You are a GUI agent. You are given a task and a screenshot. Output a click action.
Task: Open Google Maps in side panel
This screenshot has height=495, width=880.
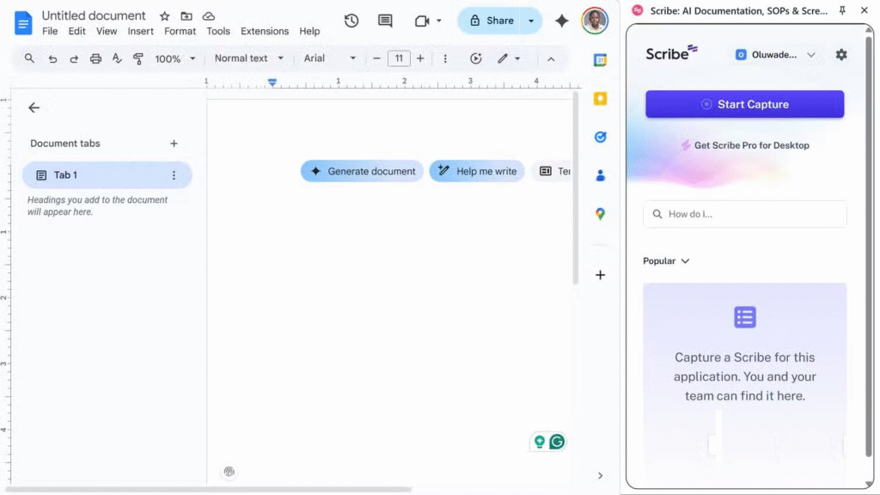pos(600,214)
